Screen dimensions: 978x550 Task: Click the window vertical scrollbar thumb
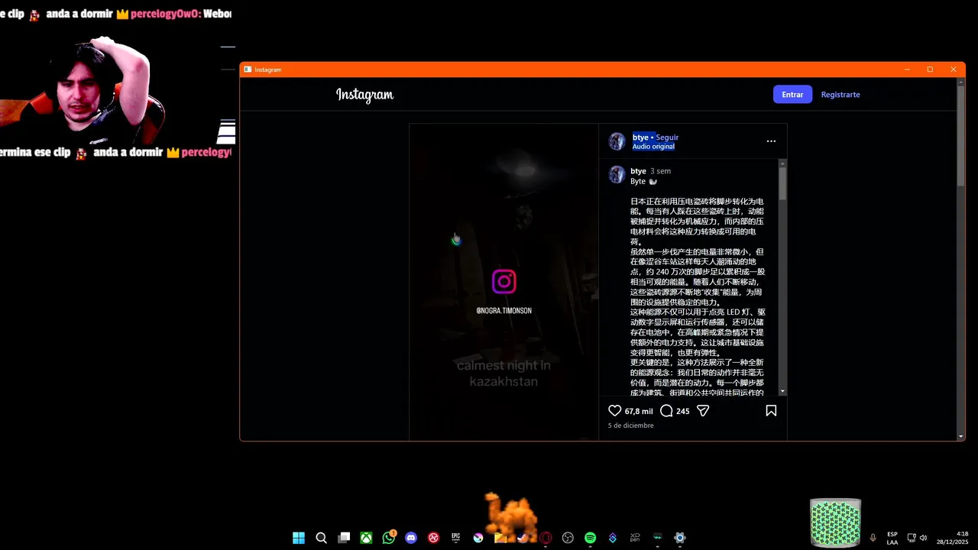tap(961, 137)
